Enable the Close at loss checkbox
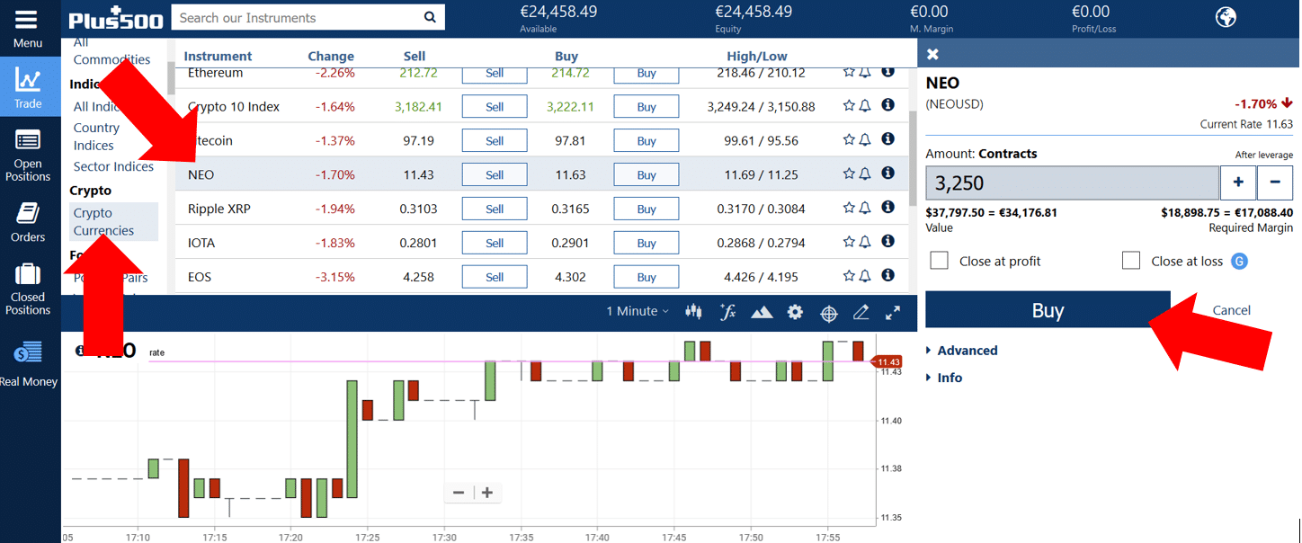Viewport: 1302px width, 543px height. (x=1131, y=261)
